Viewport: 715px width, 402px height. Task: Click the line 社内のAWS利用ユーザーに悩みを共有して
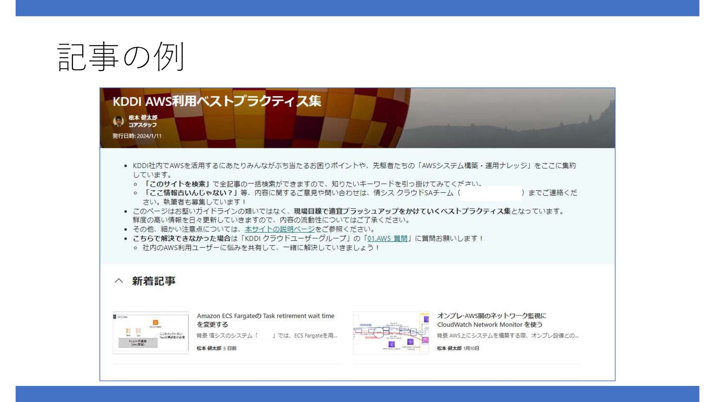pyautogui.click(x=261, y=248)
